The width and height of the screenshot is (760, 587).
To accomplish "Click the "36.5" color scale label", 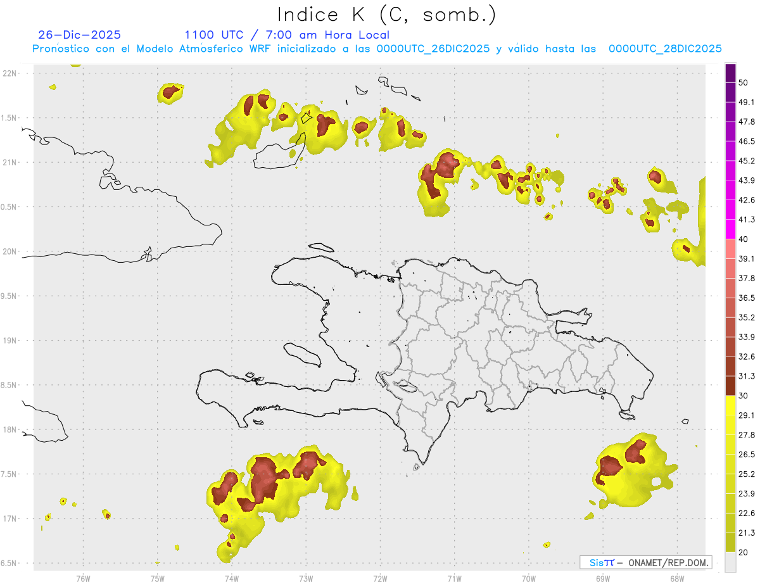I will point(747,298).
